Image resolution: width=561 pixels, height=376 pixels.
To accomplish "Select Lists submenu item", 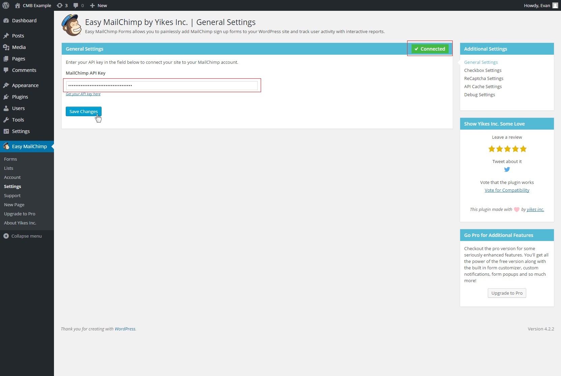I will pyautogui.click(x=8, y=168).
